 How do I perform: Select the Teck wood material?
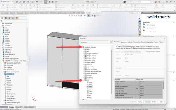[x=90, y=98]
